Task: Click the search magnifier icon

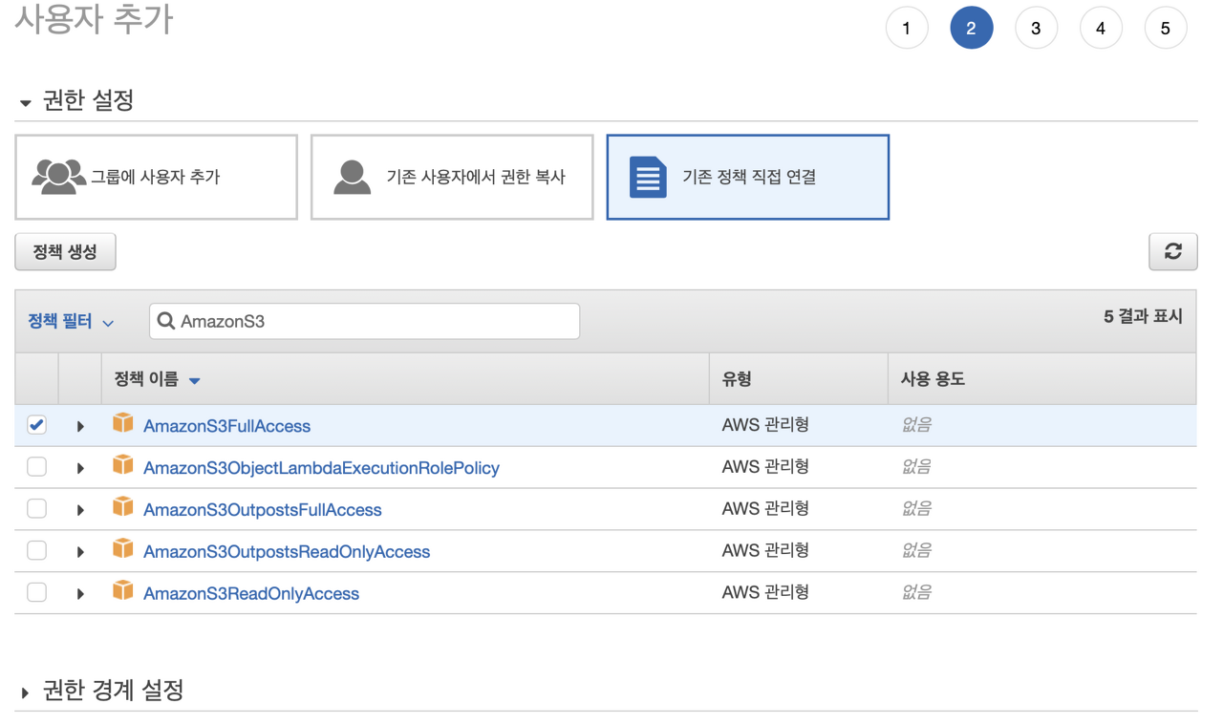Action: (166, 322)
